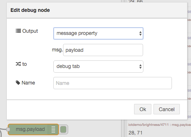Click the debug node's list icon
Image resolution: width=191 pixels, height=137 pixels.
(x=53, y=129)
